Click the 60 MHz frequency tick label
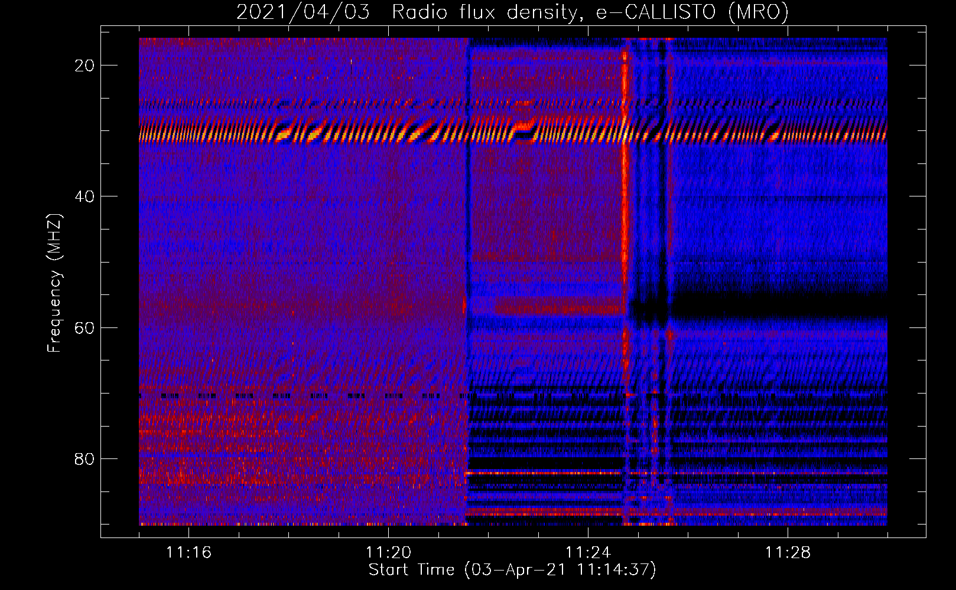 click(84, 327)
